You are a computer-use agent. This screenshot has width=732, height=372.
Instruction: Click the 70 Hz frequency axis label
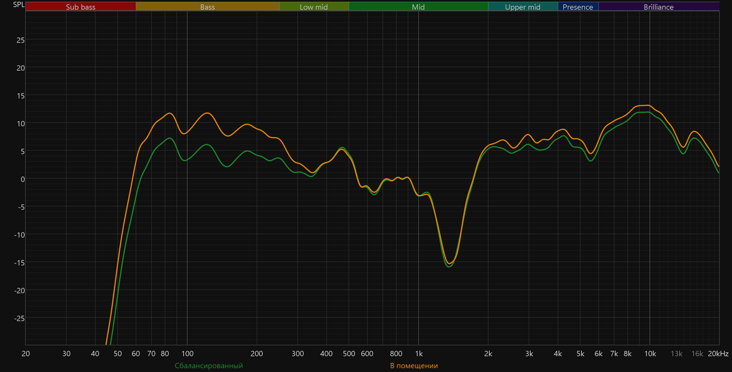(151, 354)
